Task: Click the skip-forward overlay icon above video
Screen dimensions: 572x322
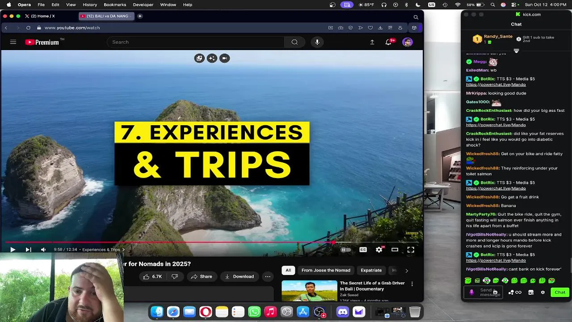Action: (x=224, y=58)
